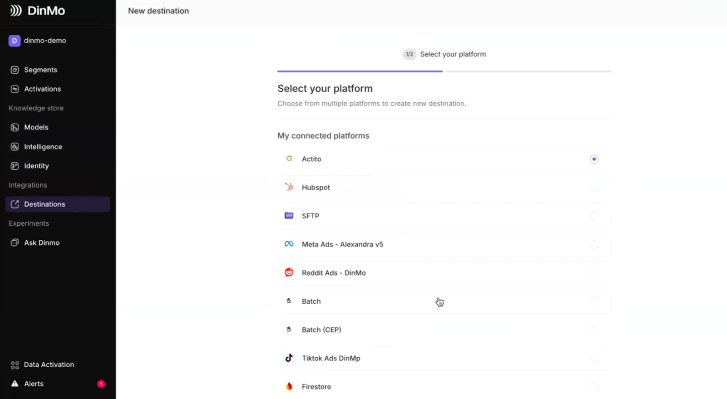Select the Firestore radio button
727x399 pixels.
[594, 387]
